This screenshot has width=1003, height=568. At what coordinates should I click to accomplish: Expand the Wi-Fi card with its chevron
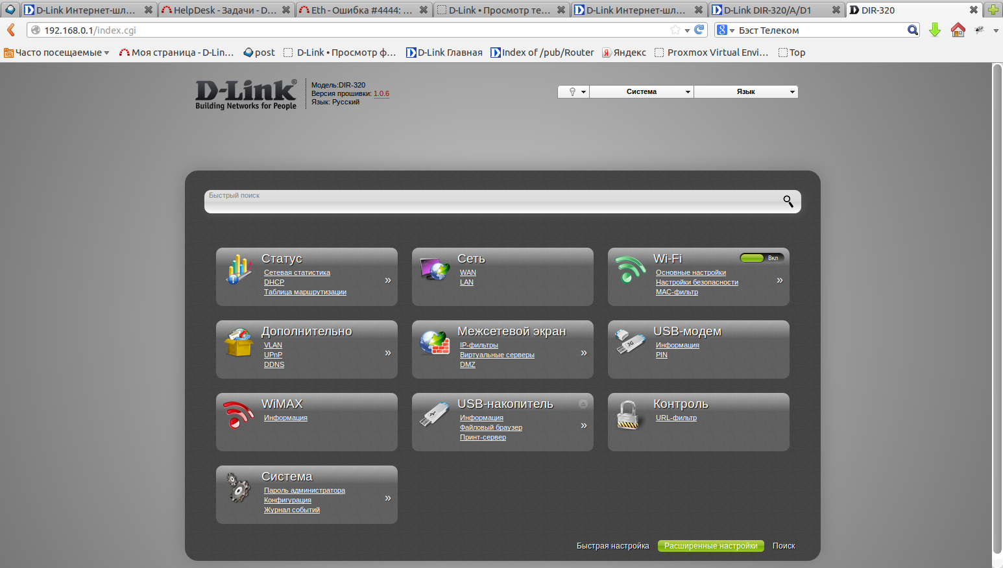[x=780, y=280]
